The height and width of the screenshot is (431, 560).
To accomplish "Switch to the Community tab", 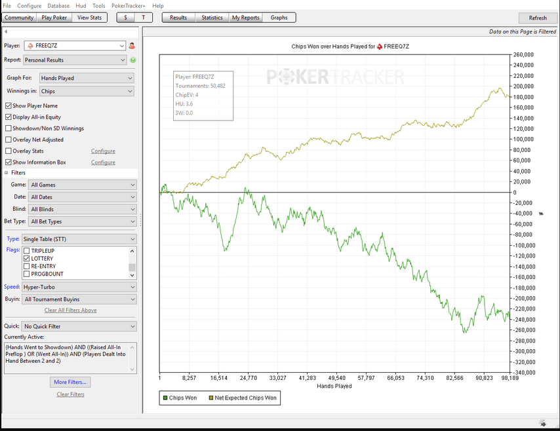I will coord(19,18).
